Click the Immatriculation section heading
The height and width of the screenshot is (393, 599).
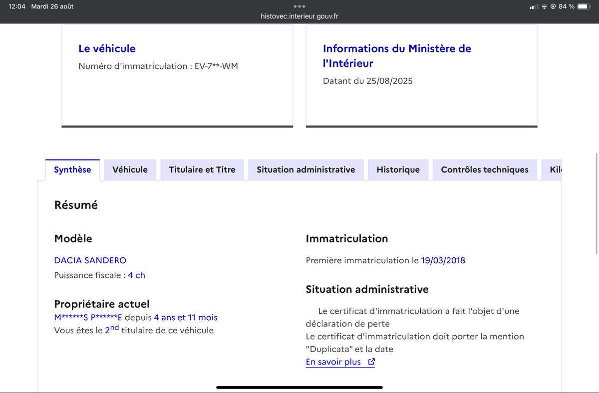tap(347, 238)
